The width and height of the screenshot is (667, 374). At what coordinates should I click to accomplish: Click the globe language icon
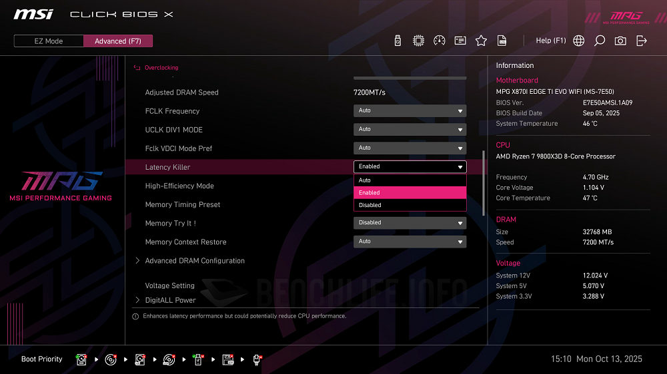tap(578, 41)
